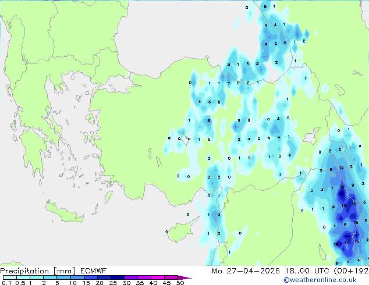Click the '18..00 UTC' time text
This screenshot has height=285, width=369.
[307, 271]
